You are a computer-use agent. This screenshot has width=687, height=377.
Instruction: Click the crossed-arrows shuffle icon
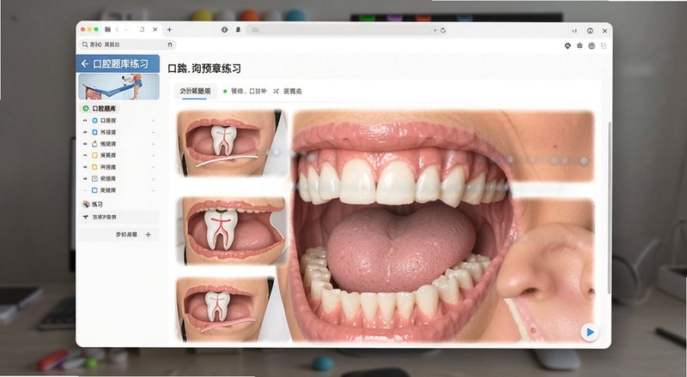tap(276, 91)
